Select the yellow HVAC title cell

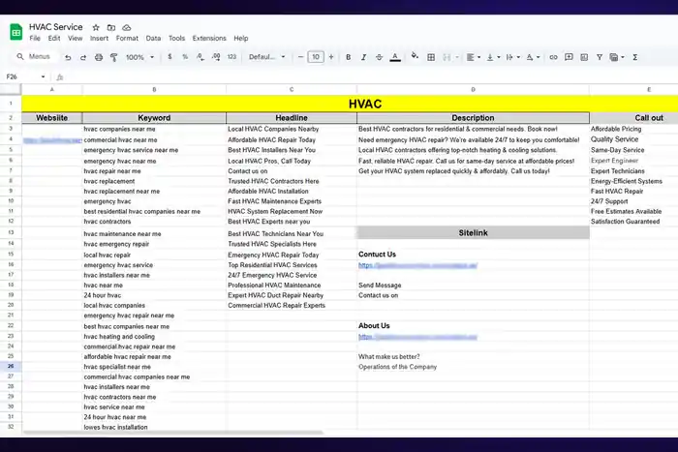365,104
